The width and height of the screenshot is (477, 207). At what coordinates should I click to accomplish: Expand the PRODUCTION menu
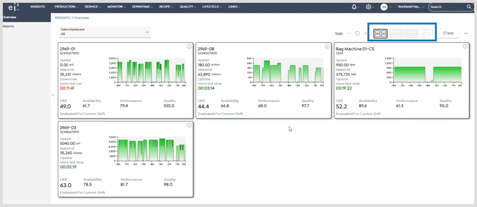coord(66,7)
